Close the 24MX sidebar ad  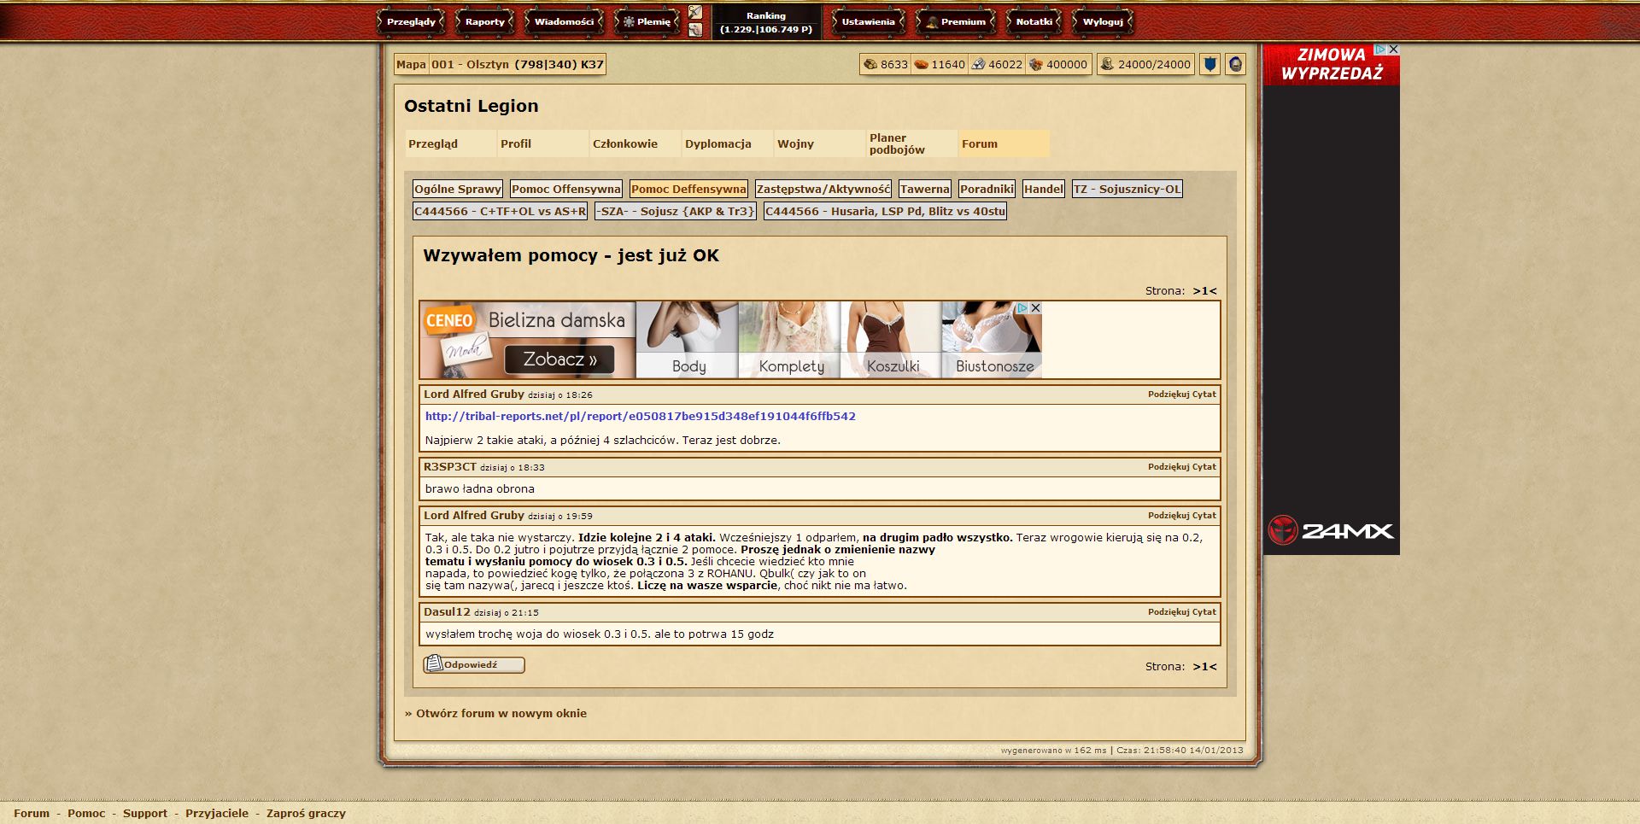1393,50
